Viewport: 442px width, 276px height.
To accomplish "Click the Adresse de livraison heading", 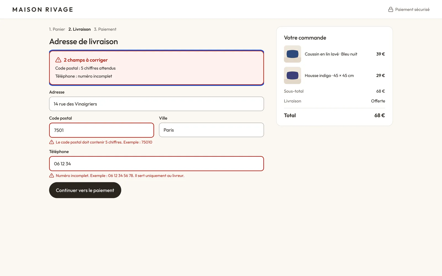I will [x=83, y=41].
